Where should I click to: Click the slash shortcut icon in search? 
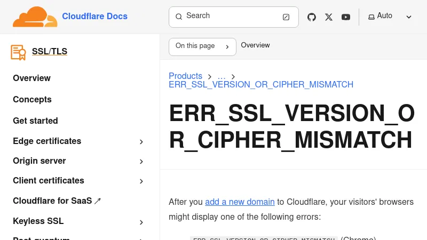click(x=286, y=17)
